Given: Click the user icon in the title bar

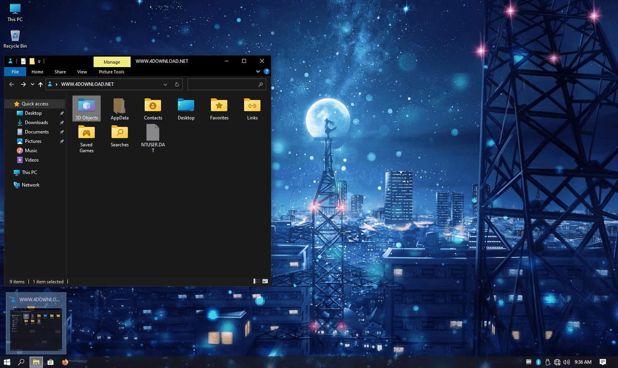Looking at the screenshot, I should (x=11, y=61).
